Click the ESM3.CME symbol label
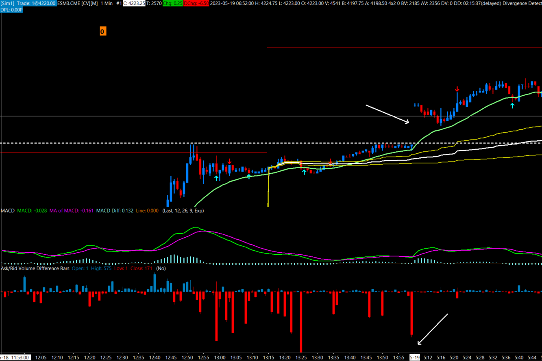Screen dimensions: 542x361 pos(69,3)
